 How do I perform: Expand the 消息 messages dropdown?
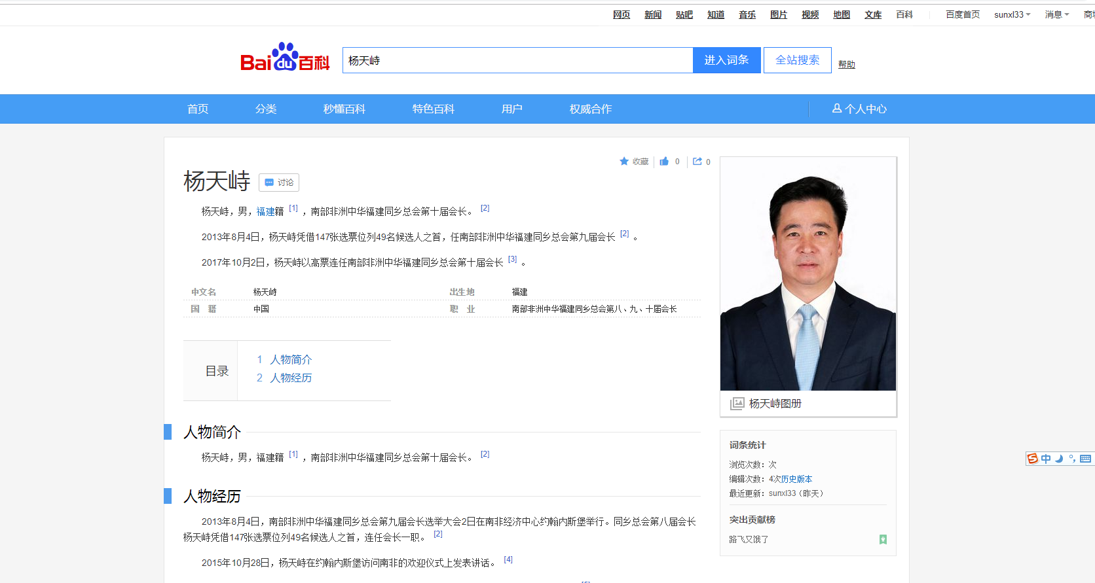pyautogui.click(x=1056, y=14)
